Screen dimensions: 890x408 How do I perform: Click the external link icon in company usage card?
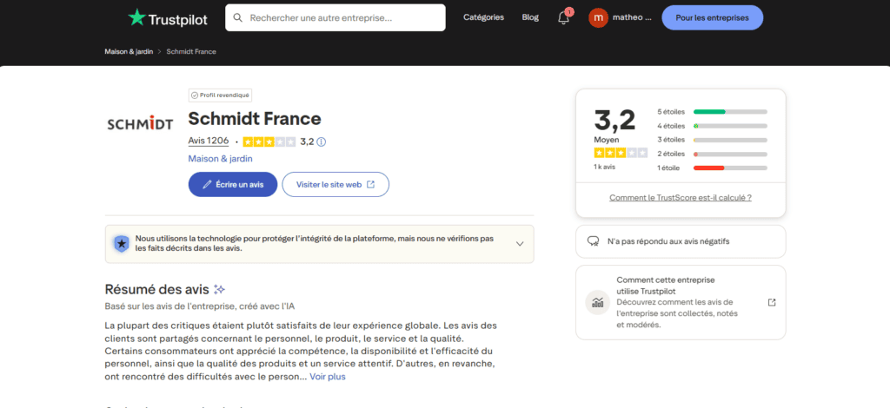772,302
